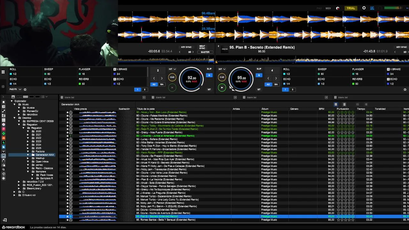Halve the loop size on left deck
409x230 pixels.
[154, 78]
